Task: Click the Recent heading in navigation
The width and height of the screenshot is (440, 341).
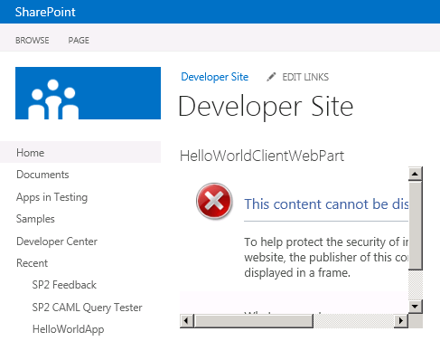Action: pyautogui.click(x=32, y=263)
